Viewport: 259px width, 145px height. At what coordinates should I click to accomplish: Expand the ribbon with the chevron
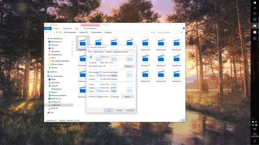(x=181, y=29)
